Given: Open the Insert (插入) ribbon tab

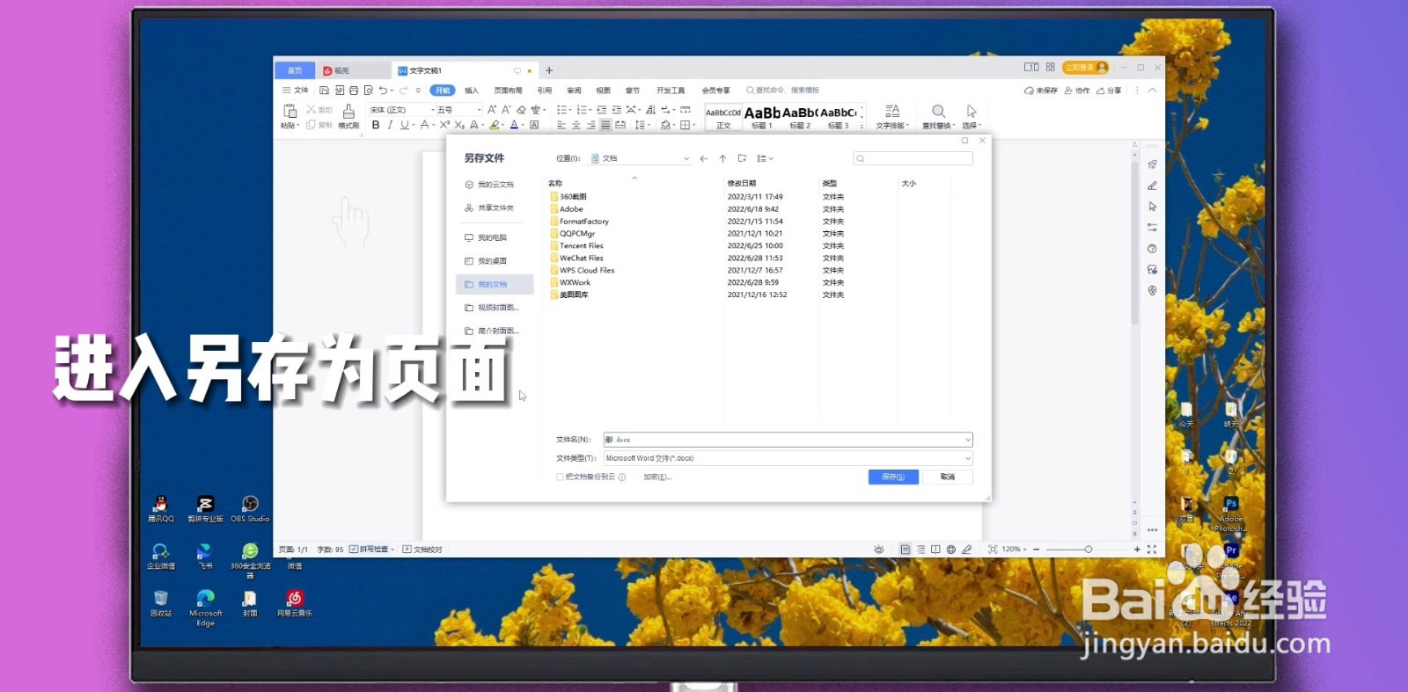Looking at the screenshot, I should pos(472,91).
